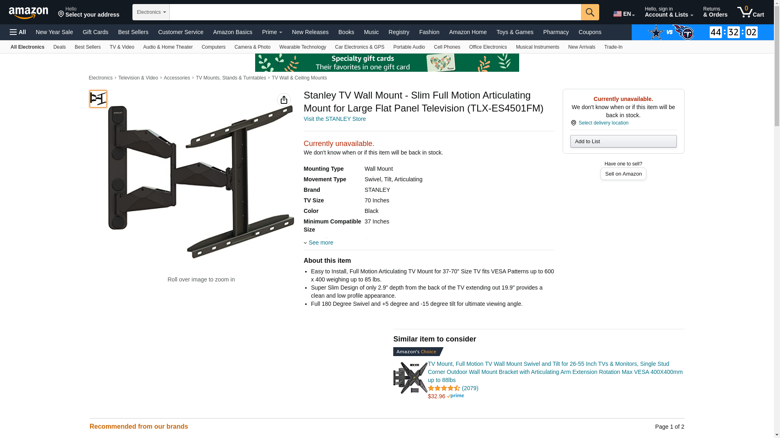Click the Add to List button
780x438 pixels.
coord(623,141)
